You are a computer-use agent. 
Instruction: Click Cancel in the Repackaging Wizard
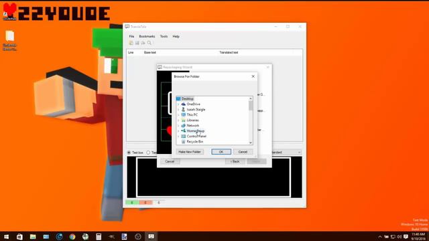click(x=170, y=161)
